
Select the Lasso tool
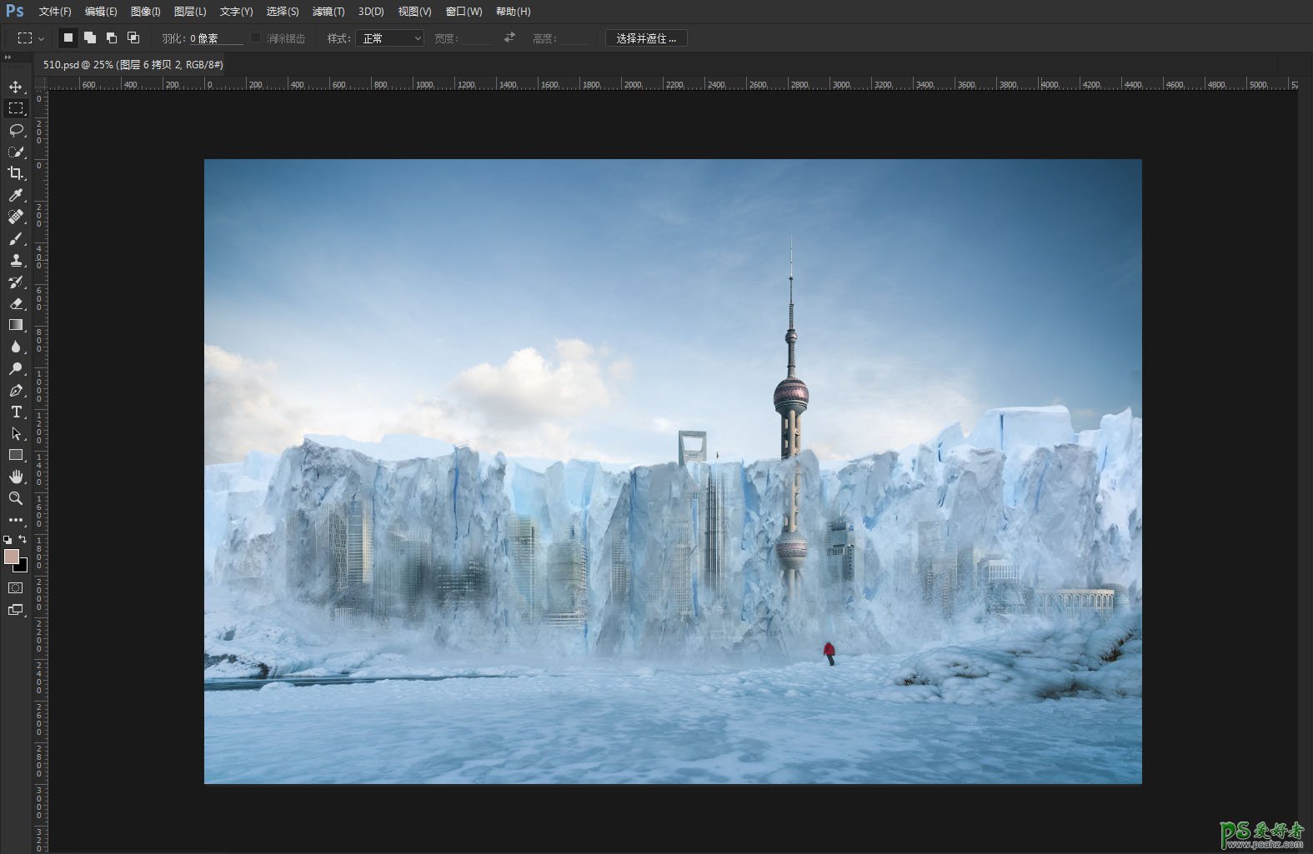16,130
